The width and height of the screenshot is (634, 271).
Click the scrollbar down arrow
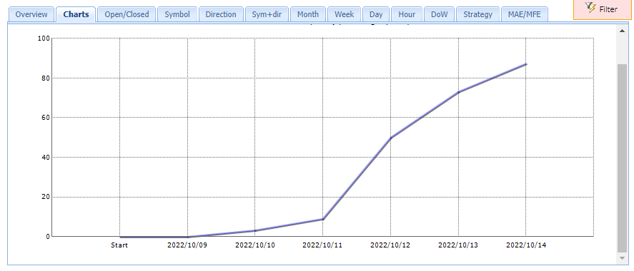click(x=622, y=257)
